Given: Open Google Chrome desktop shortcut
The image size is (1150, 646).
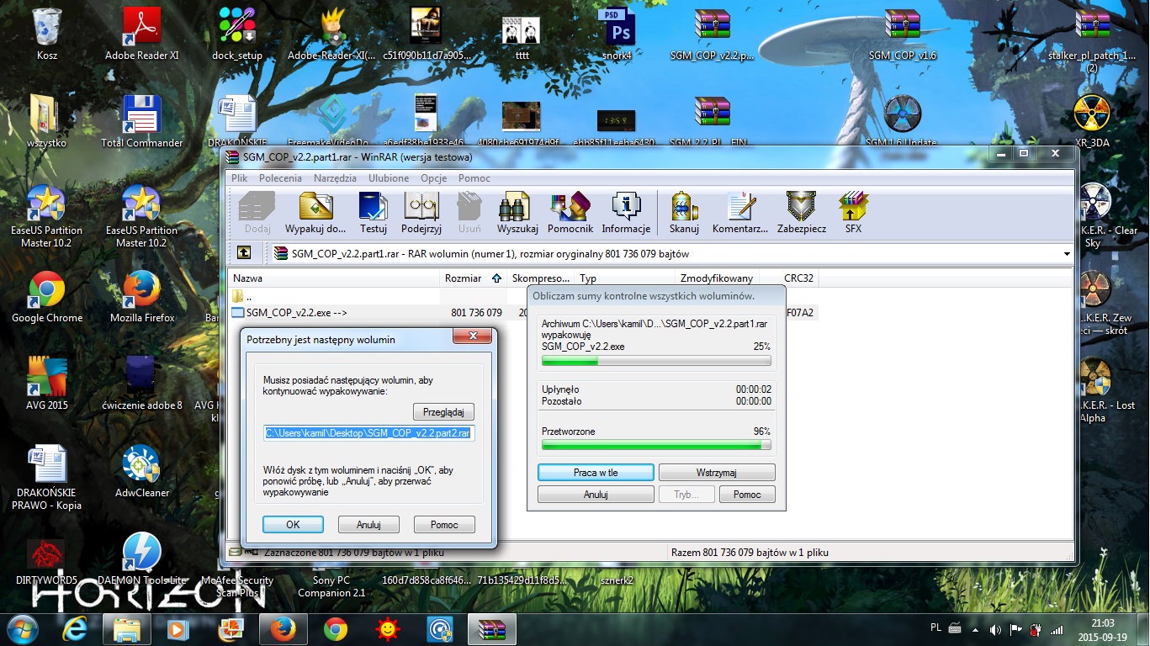Looking at the screenshot, I should (47, 297).
